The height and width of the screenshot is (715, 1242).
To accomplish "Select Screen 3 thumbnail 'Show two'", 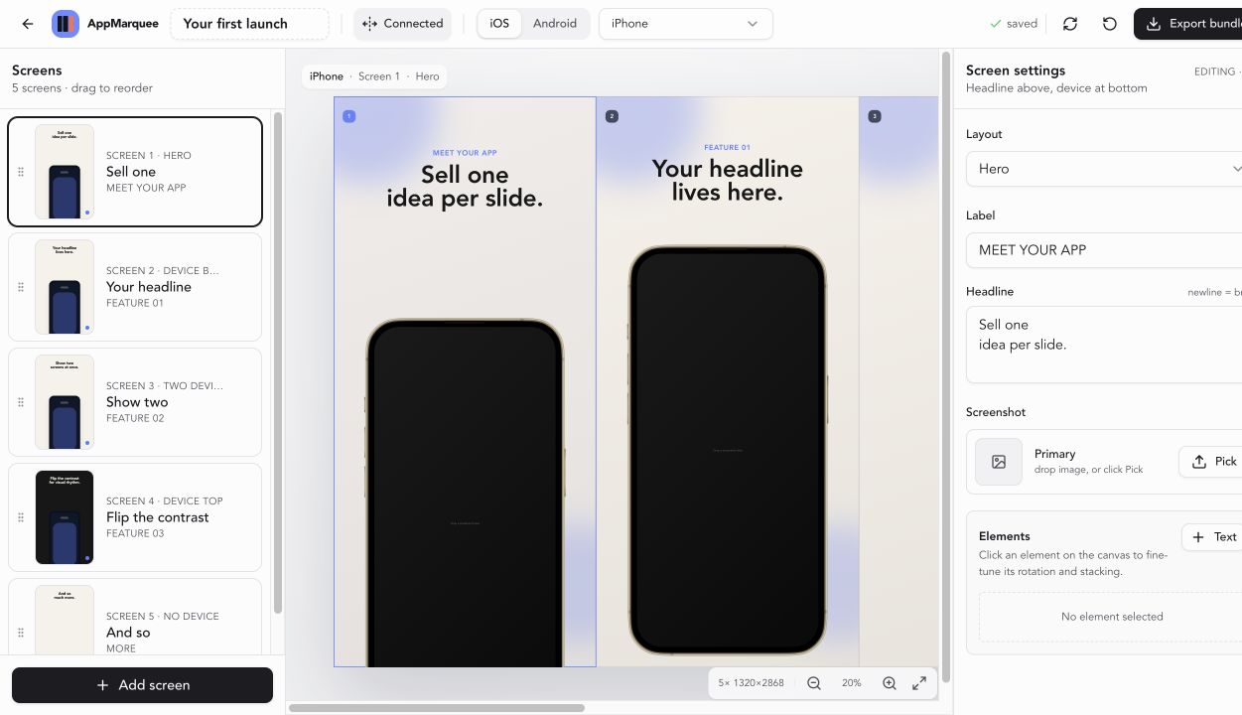I will [65, 402].
